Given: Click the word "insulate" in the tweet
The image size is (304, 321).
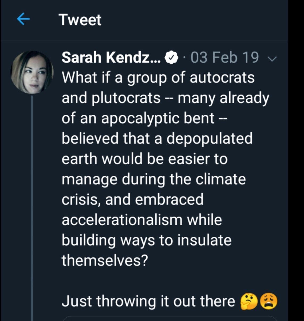Looking at the screenshot, I should tap(204, 240).
